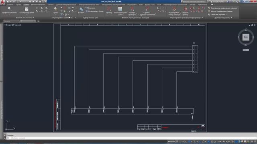Click the ViewCube top face

246,37
